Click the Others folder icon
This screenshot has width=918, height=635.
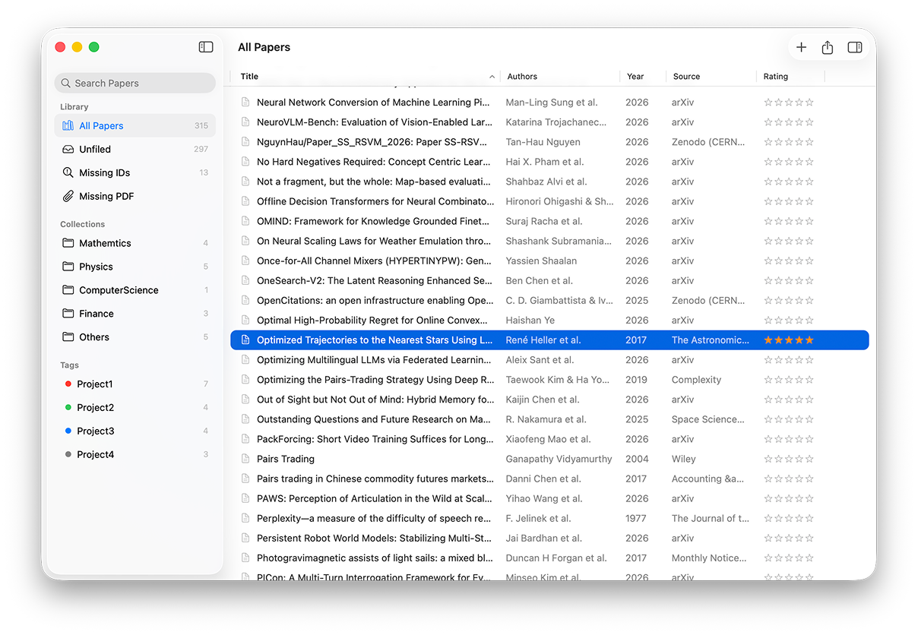(68, 337)
